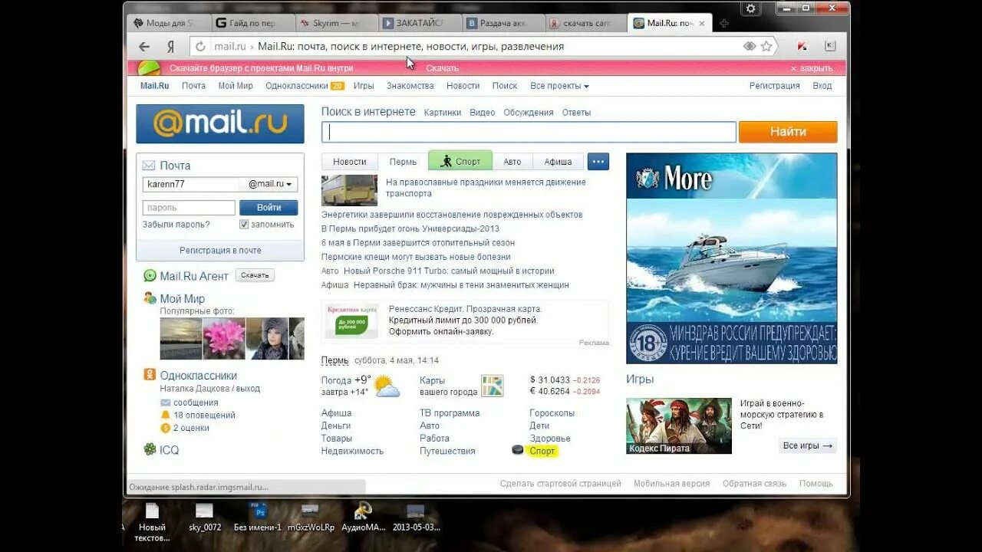Switch to the Пермь news tab

(x=403, y=162)
